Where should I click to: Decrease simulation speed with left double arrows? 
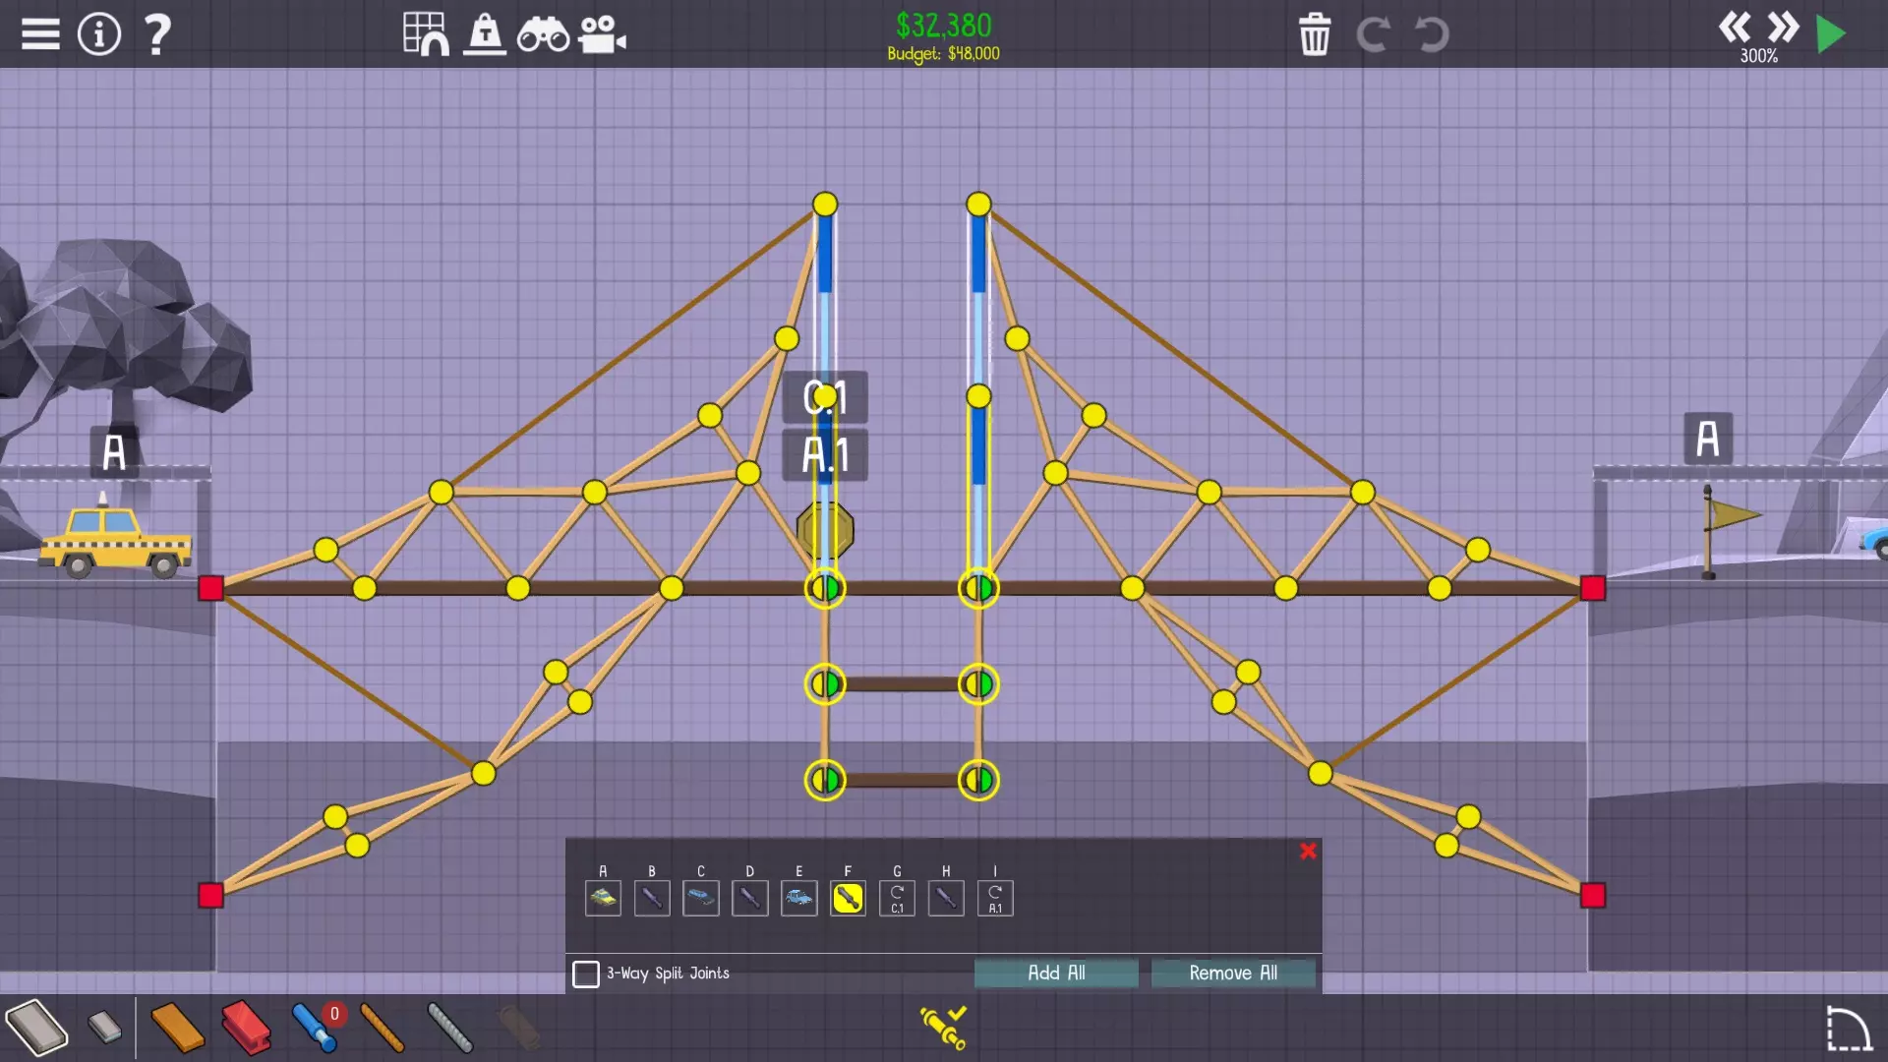pyautogui.click(x=1735, y=27)
